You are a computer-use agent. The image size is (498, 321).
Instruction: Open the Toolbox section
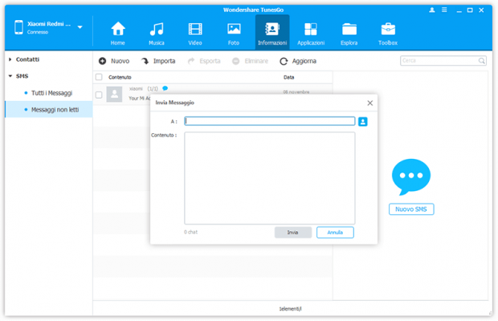tap(388, 33)
